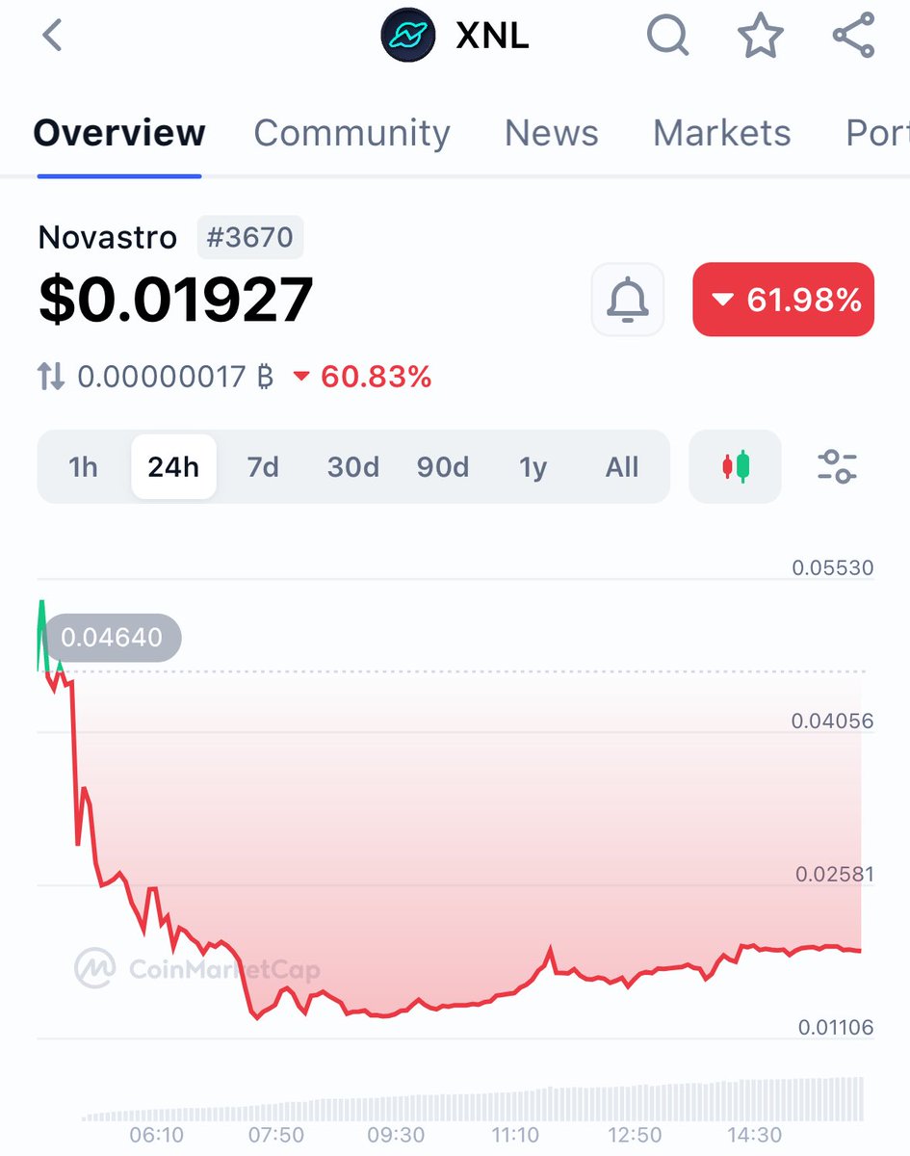Screen dimensions: 910x1156
Task: Swap price conversion arrows icon
Action: (x=51, y=377)
